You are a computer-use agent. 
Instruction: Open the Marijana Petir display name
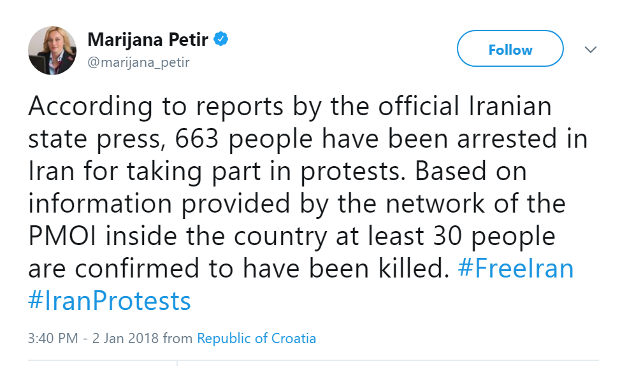[x=148, y=40]
